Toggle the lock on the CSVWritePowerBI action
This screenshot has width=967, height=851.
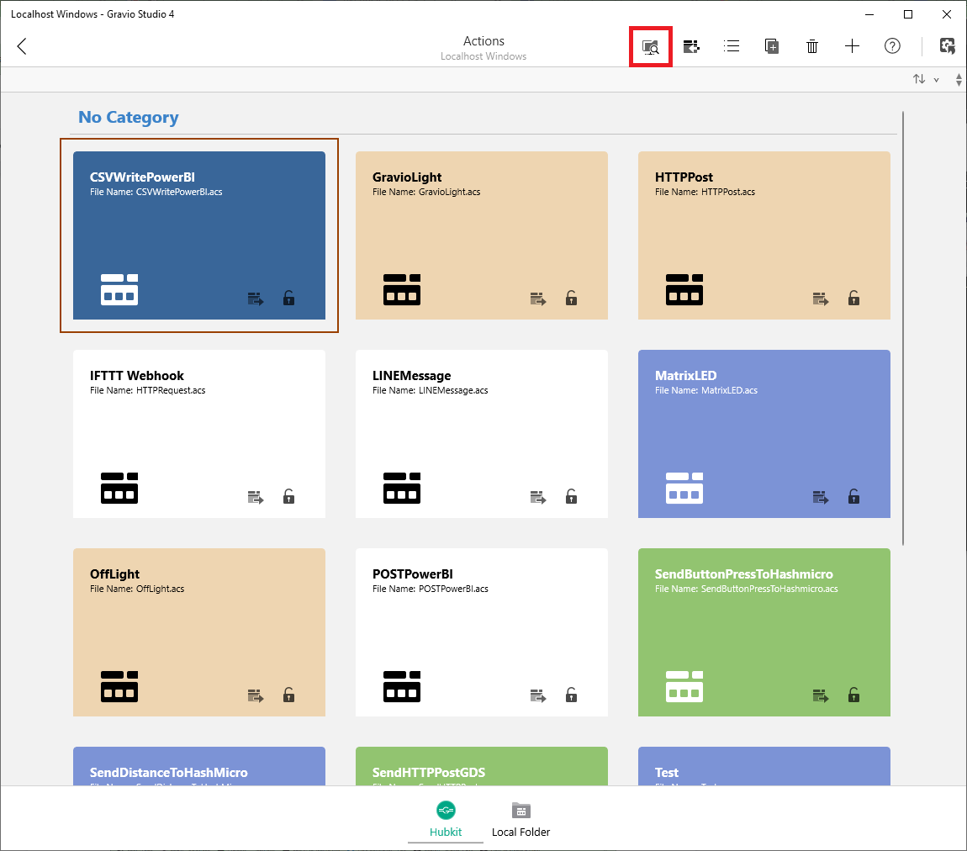click(x=288, y=299)
